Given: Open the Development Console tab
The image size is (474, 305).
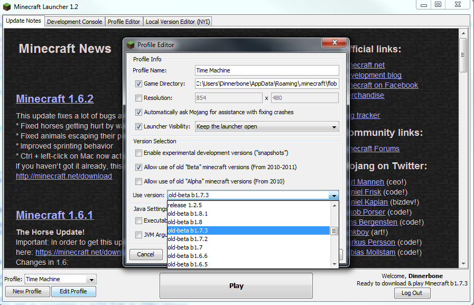Looking at the screenshot, I should (x=75, y=22).
